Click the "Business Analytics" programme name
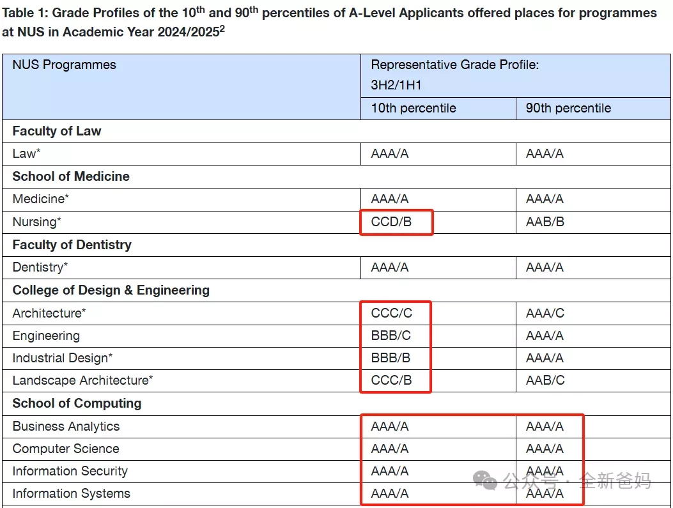This screenshot has width=673, height=508. [66, 426]
